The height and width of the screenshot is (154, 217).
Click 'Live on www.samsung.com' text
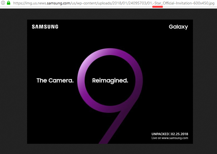pyautogui.click(x=170, y=138)
